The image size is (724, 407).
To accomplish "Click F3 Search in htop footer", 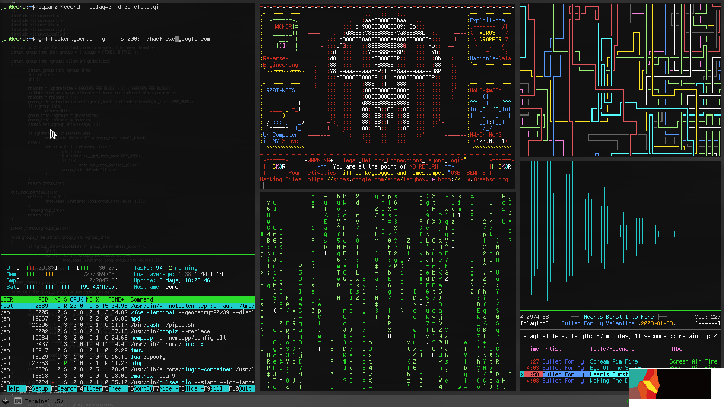I will click(67, 388).
